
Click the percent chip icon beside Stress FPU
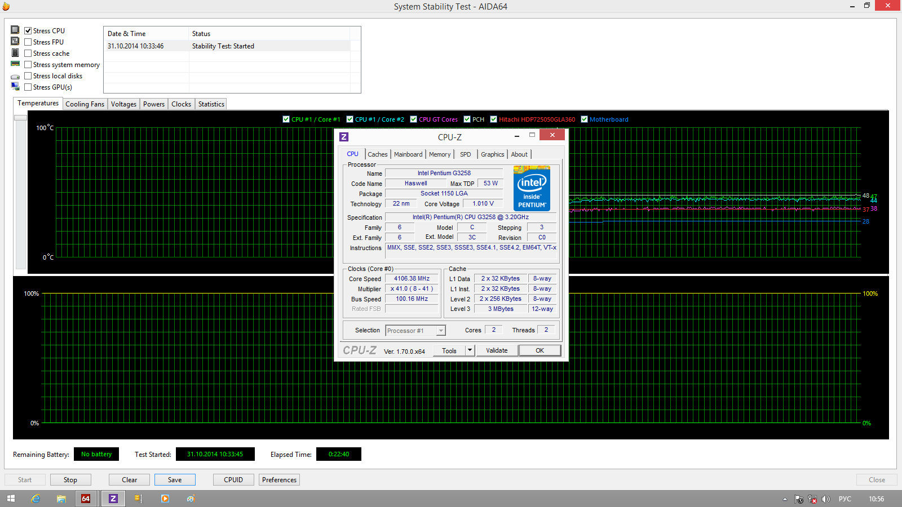click(15, 41)
